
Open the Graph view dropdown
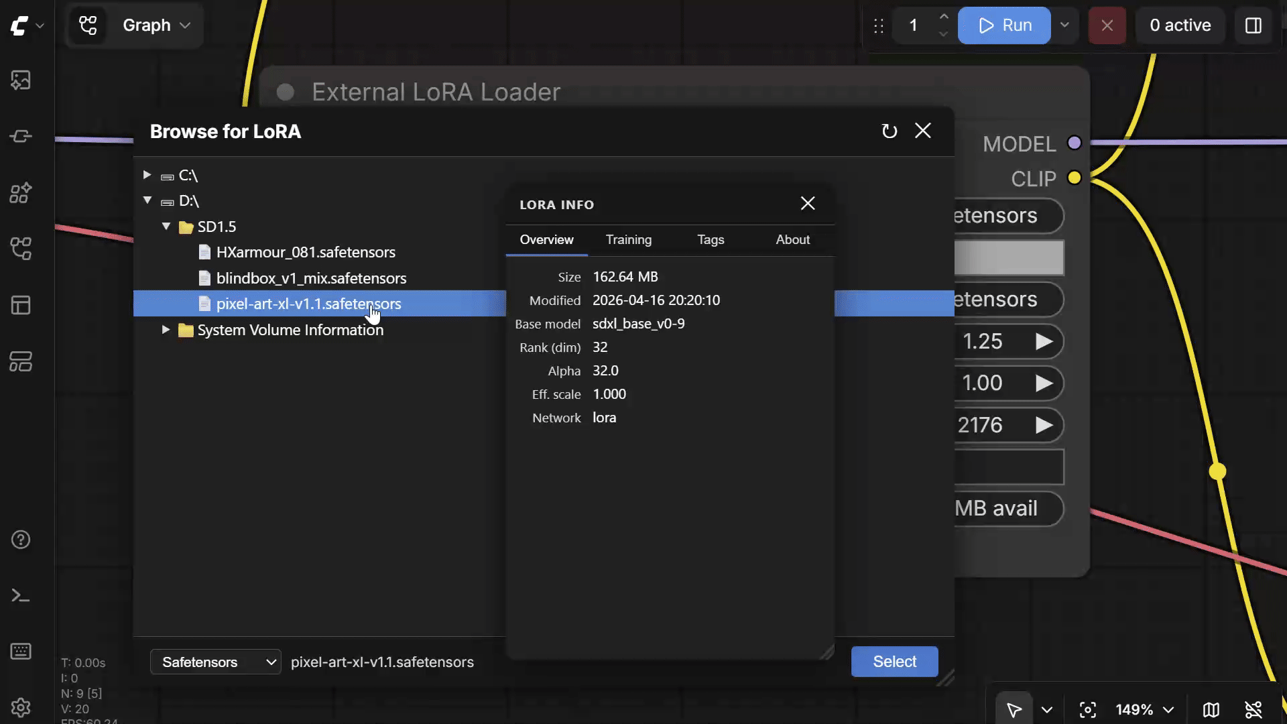158,25
